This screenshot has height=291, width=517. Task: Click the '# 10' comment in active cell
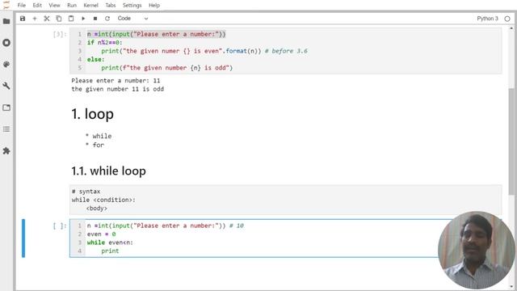pos(237,226)
